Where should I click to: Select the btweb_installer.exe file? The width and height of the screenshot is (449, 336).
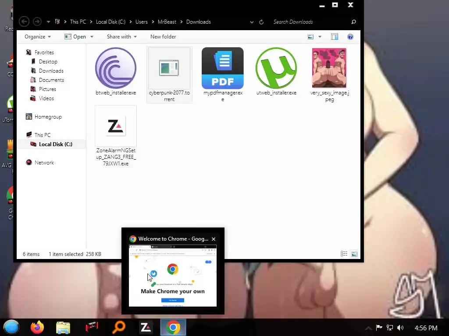coord(116,71)
